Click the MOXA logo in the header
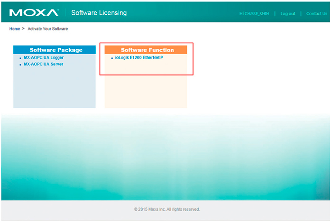Screen dimensions: 332x222 34,13
